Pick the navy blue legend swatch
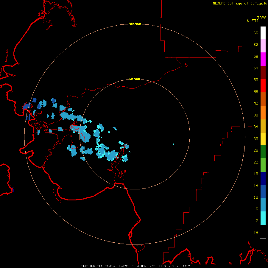 point(263,178)
